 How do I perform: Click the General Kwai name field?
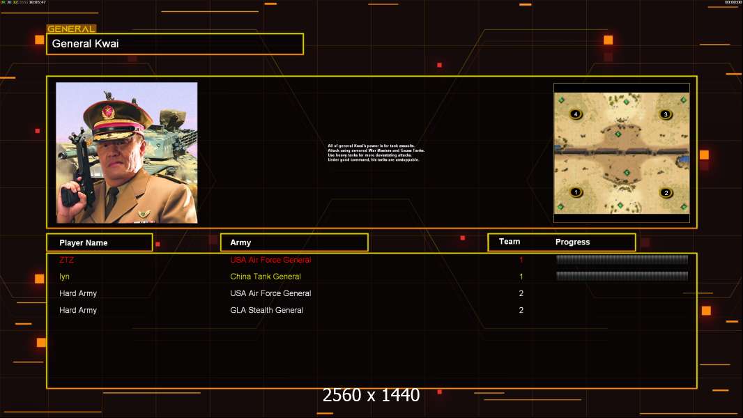pyautogui.click(x=175, y=44)
